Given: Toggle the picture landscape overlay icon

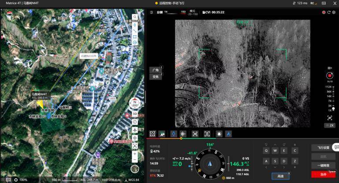Looking at the screenshot, I should click(162, 134).
